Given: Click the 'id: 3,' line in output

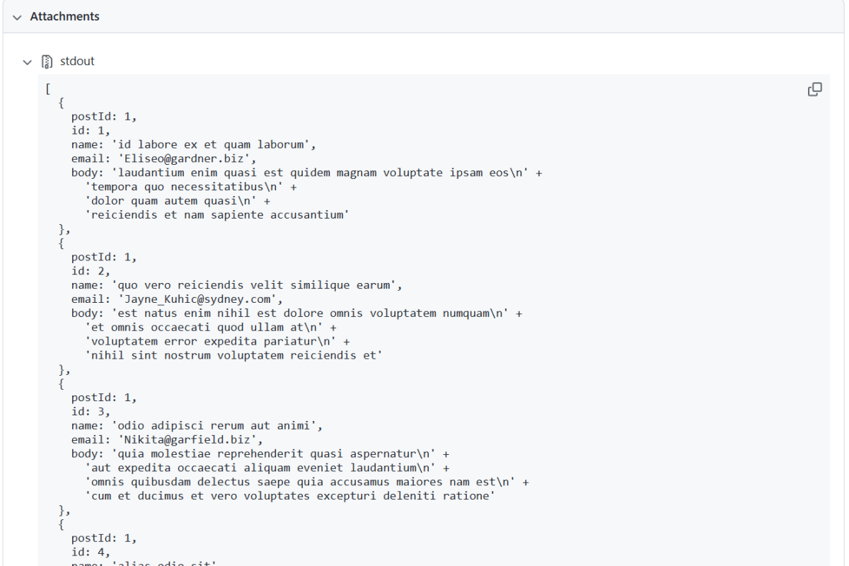Looking at the screenshot, I should click(x=91, y=412).
